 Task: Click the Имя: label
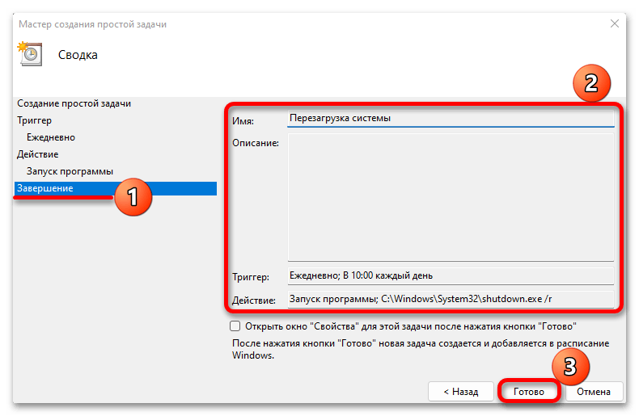pos(243,121)
